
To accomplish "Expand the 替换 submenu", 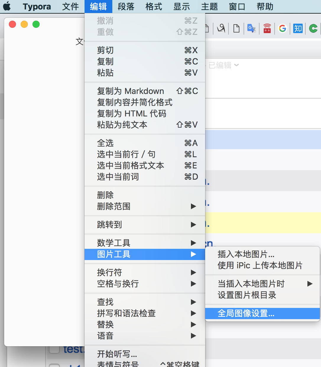I will coord(145,324).
